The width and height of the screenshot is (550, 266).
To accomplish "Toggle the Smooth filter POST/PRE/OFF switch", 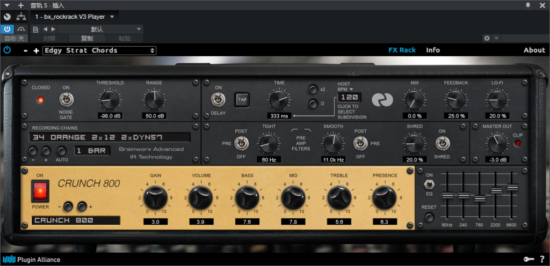I will 360,143.
